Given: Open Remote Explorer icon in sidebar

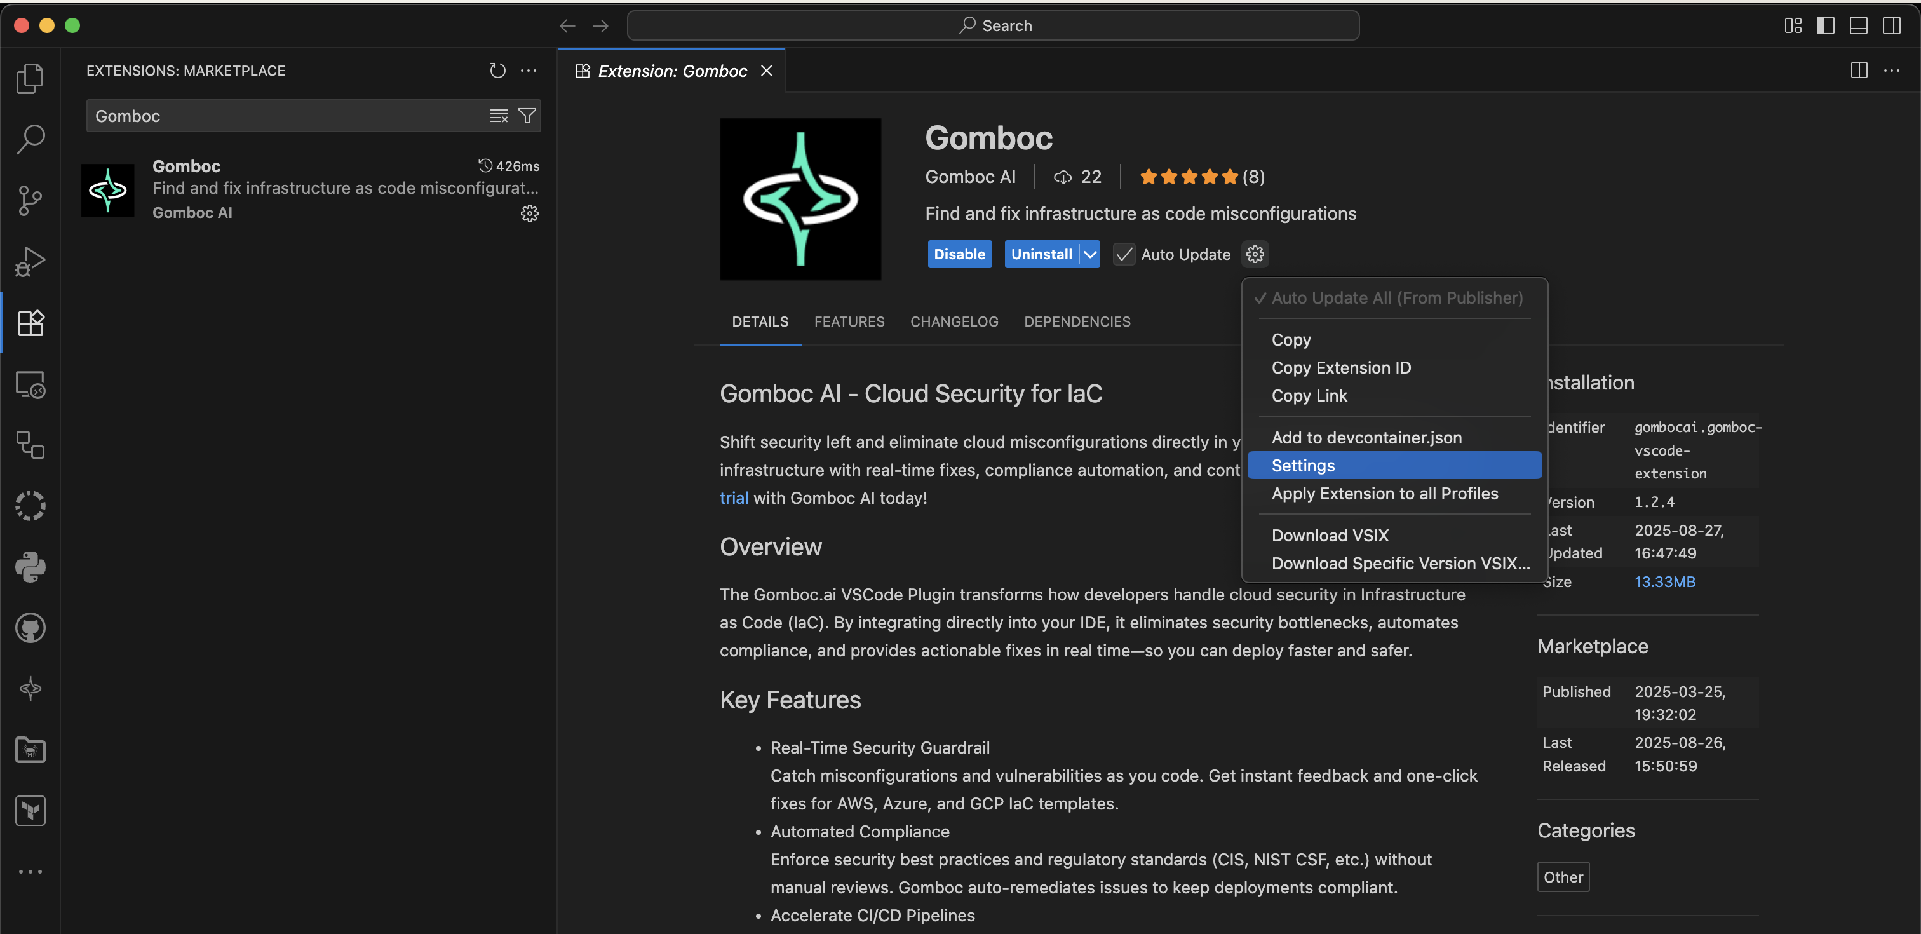Looking at the screenshot, I should (30, 384).
